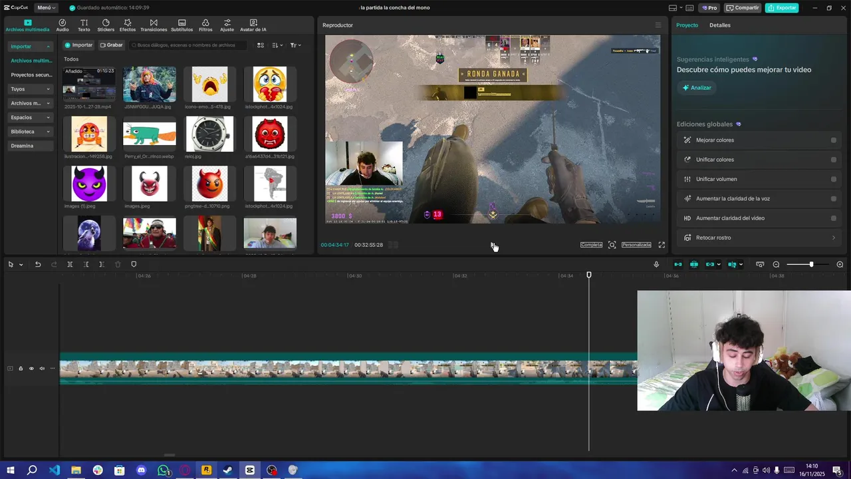Viewport: 851px width, 479px height.
Task: Click the player snapshot focus icon
Action: (x=612, y=245)
